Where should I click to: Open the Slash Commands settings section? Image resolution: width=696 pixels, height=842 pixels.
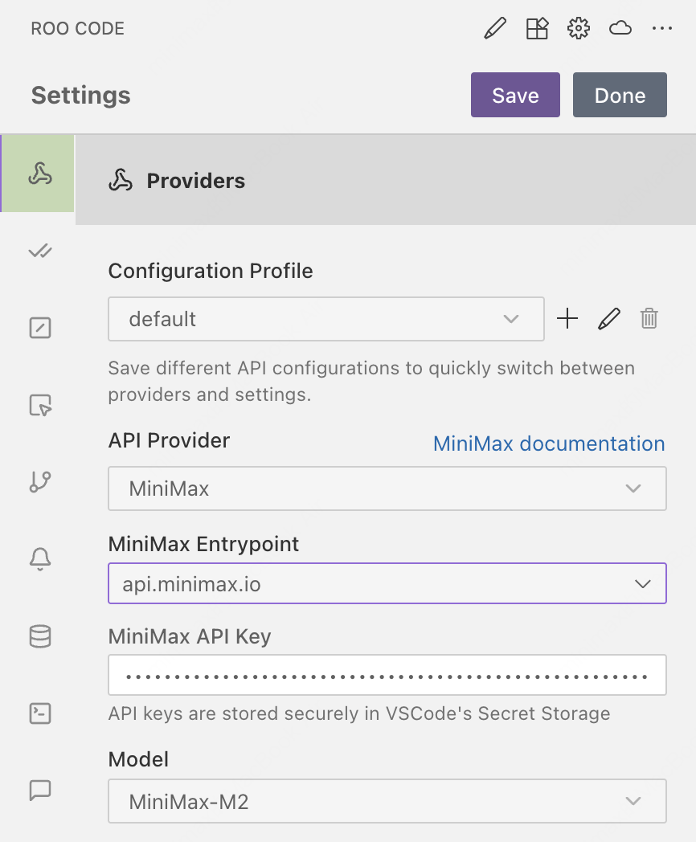point(39,328)
